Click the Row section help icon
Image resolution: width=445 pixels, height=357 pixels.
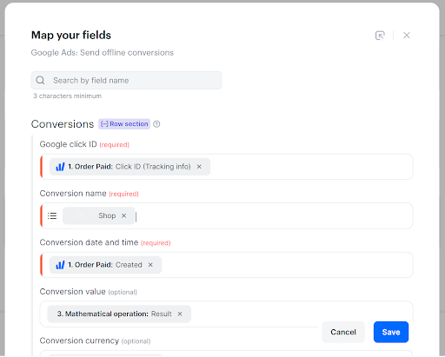point(156,124)
